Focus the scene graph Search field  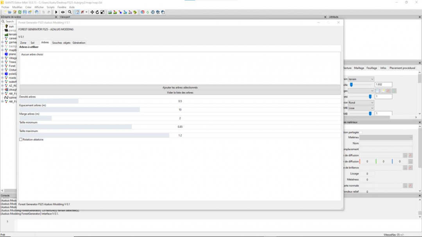10,21
